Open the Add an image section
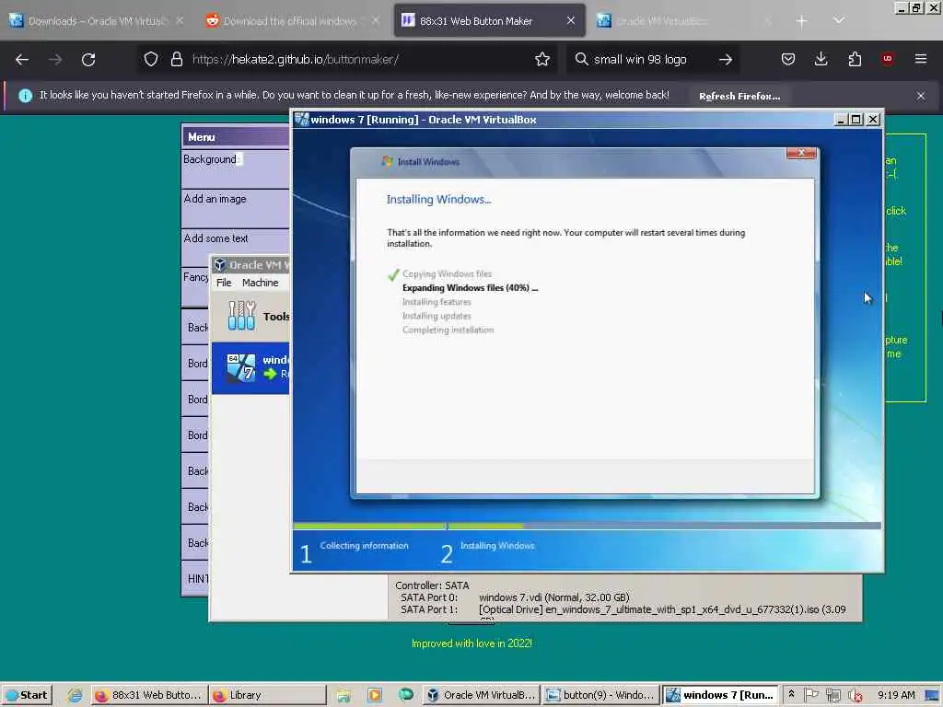943x707 pixels. tap(236, 207)
